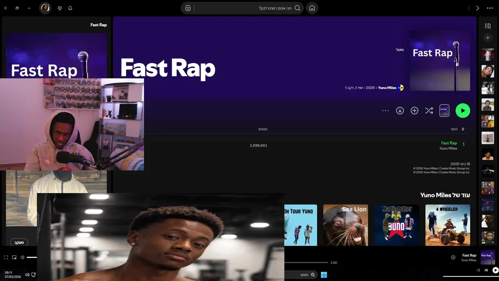Open Yuno Miles link under track title
Image resolution: width=499 pixels, height=281 pixels.
click(x=448, y=148)
